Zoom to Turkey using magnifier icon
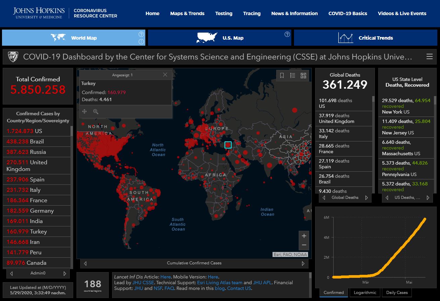Viewport: 440px width, 301px height. pyautogui.click(x=96, y=112)
